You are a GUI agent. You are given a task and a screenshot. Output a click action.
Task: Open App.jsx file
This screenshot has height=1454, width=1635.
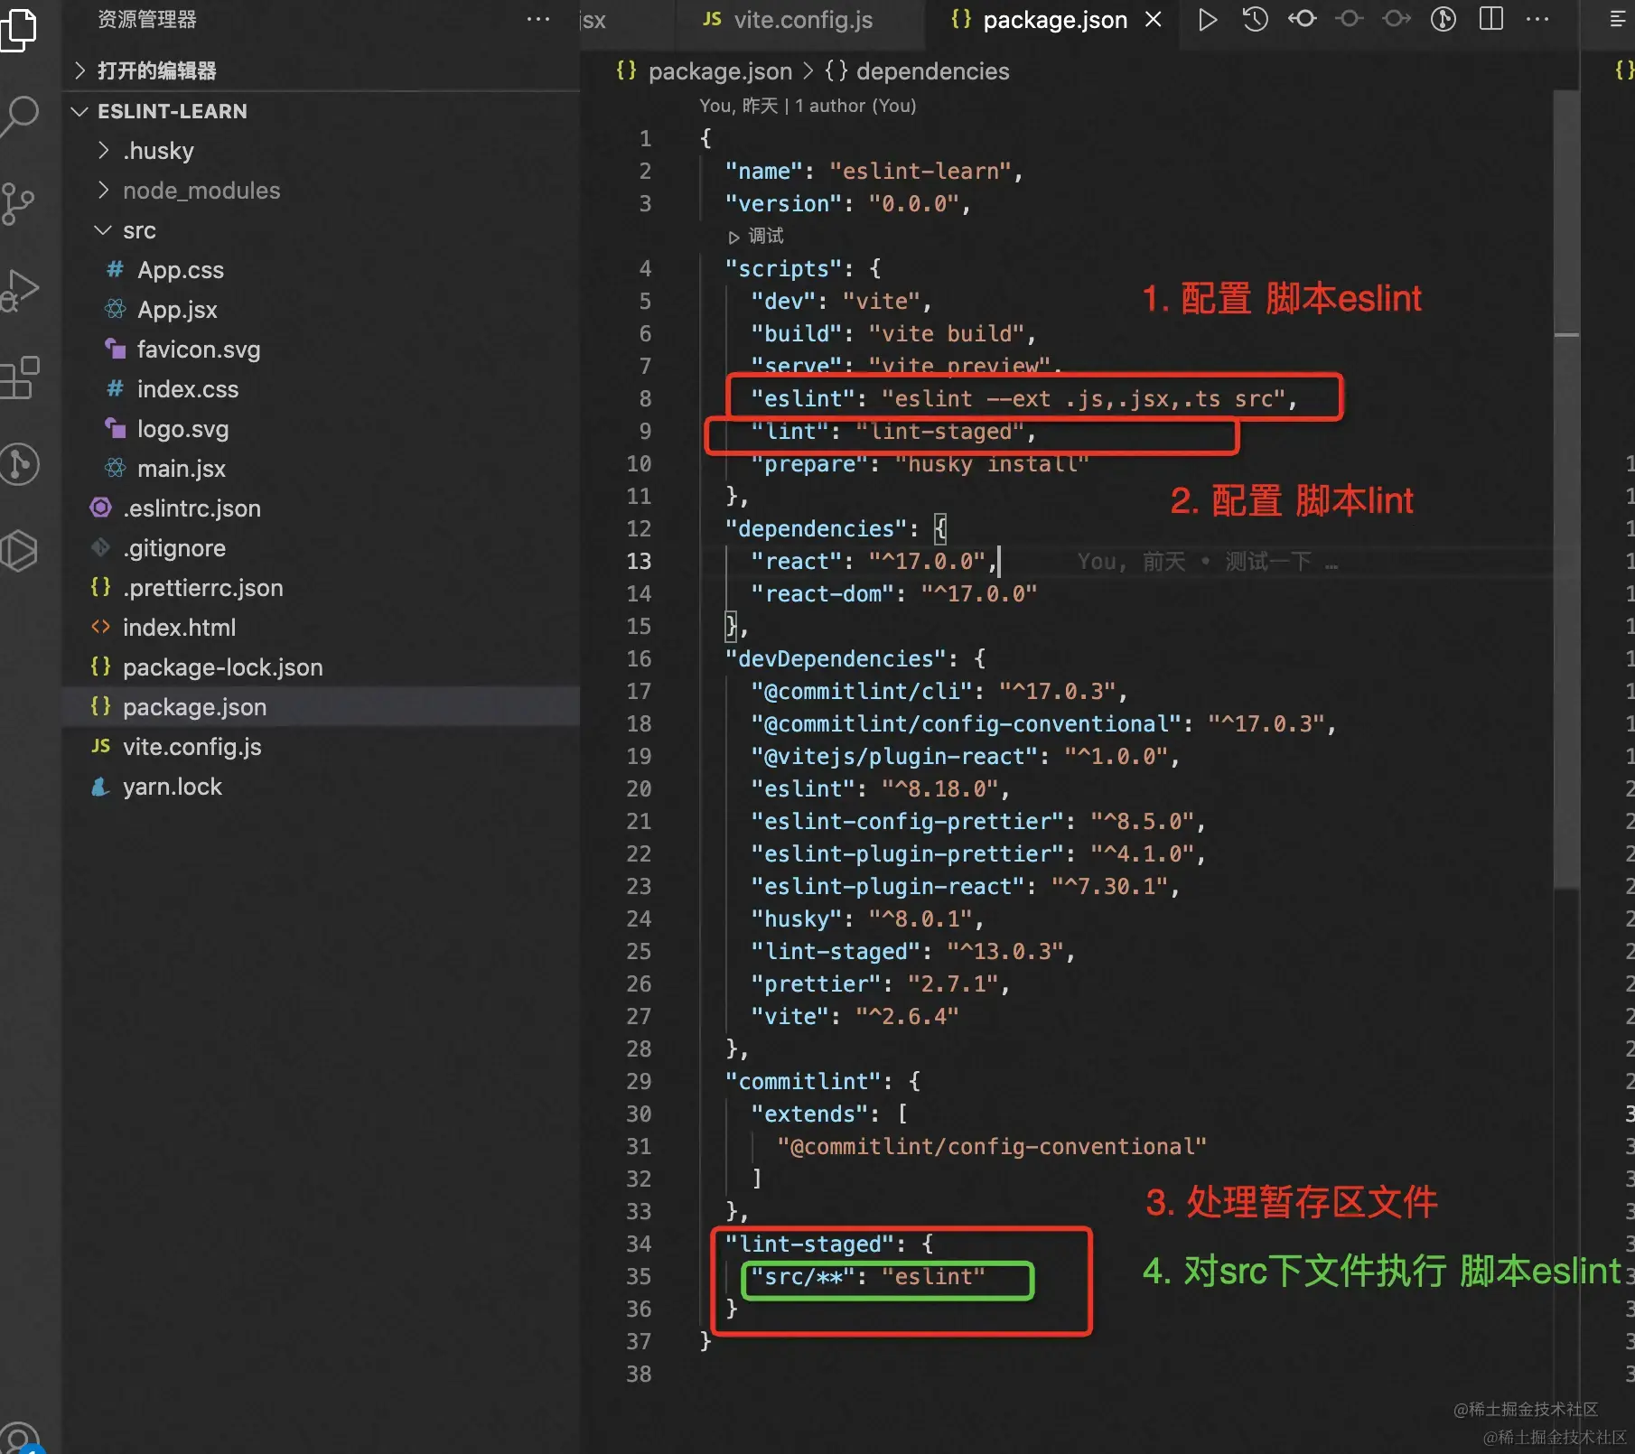point(321,310)
